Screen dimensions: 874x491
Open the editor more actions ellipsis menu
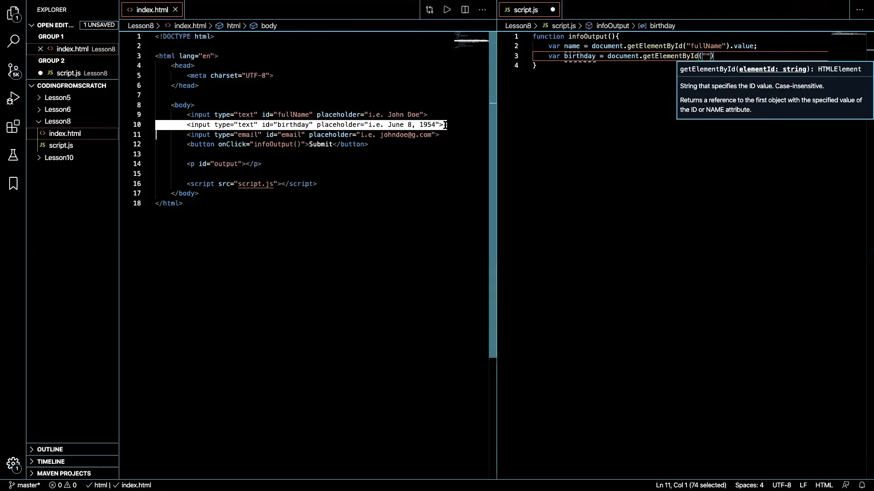(x=482, y=10)
